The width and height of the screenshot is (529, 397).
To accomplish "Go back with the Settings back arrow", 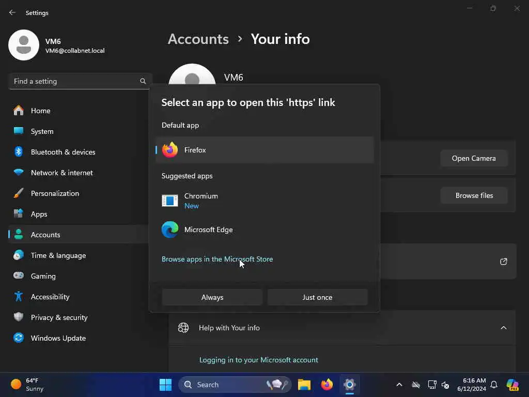I will click(12, 12).
